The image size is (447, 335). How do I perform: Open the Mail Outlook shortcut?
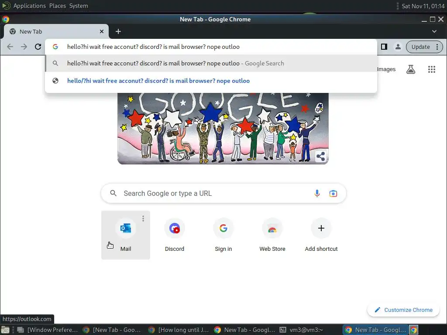pyautogui.click(x=126, y=235)
